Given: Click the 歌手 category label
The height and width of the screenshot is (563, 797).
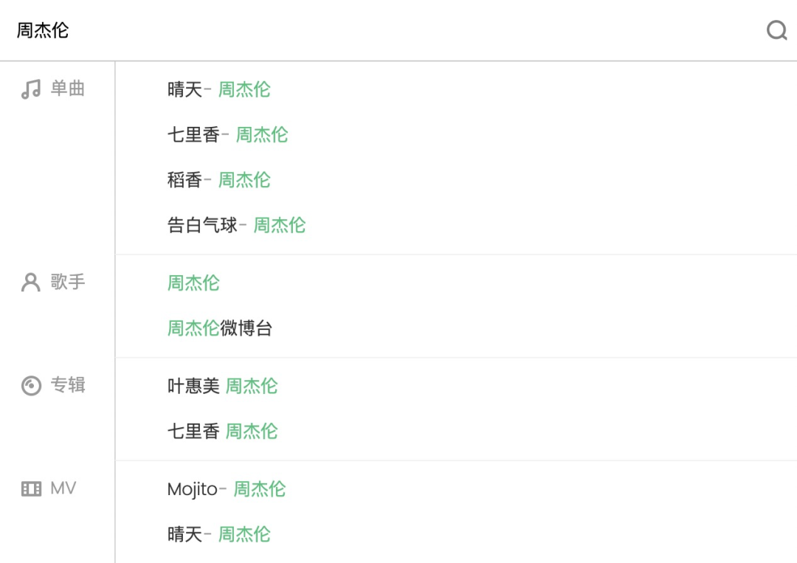Looking at the screenshot, I should (68, 282).
